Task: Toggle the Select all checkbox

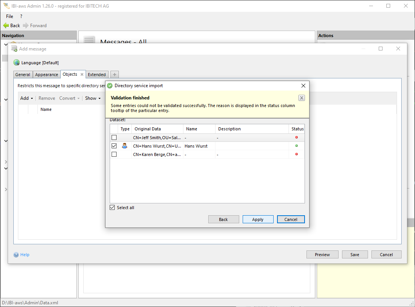Action: click(x=112, y=208)
